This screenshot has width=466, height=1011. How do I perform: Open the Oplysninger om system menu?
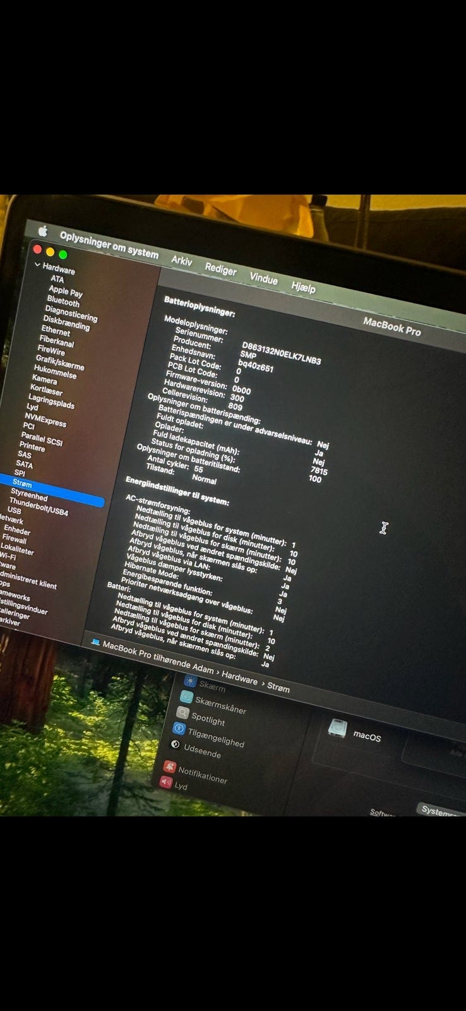(109, 245)
